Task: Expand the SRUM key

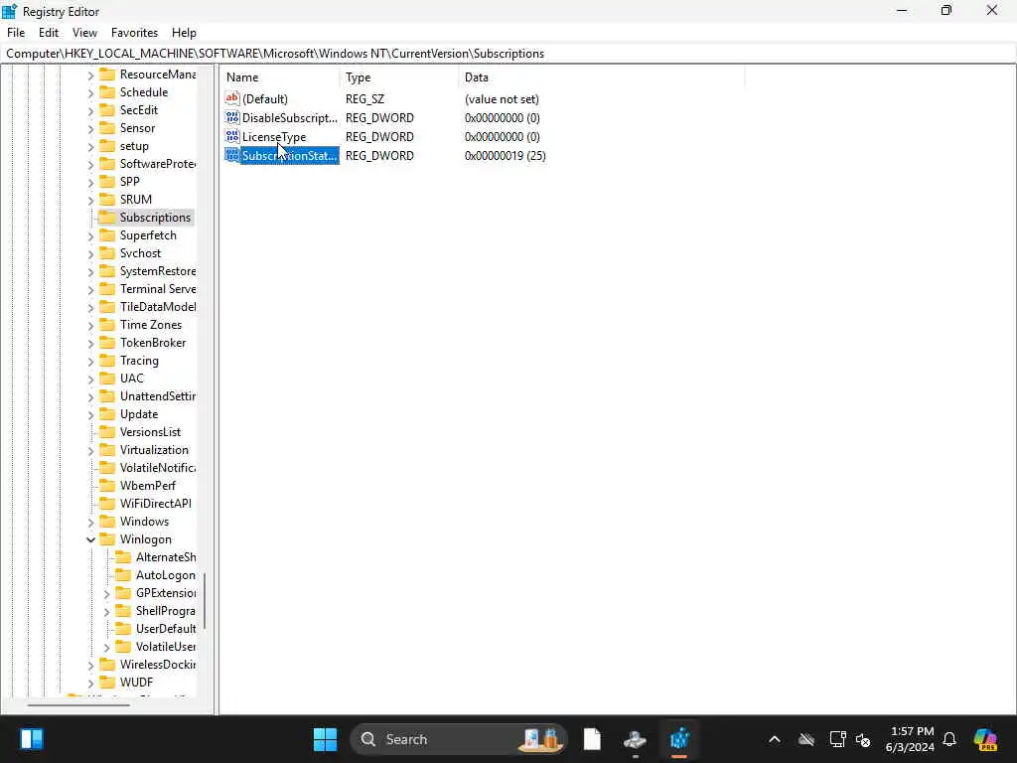Action: click(90, 201)
